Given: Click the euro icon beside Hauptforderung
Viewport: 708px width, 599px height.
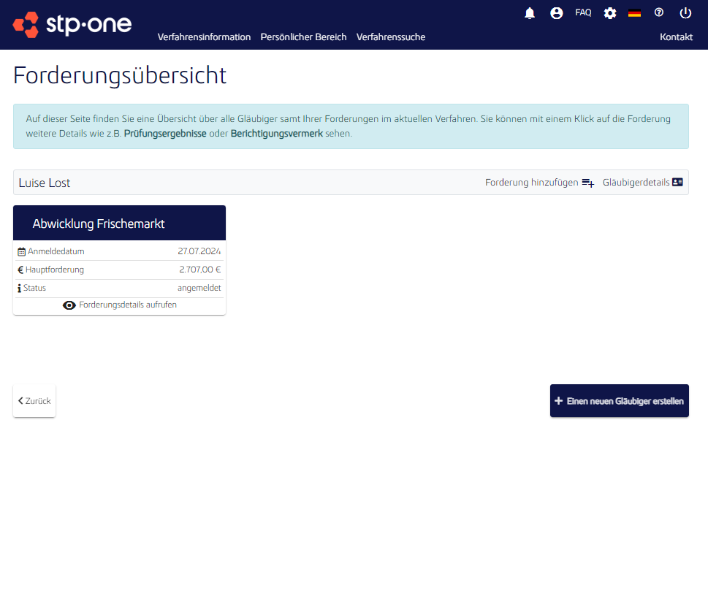Looking at the screenshot, I should 20,270.
